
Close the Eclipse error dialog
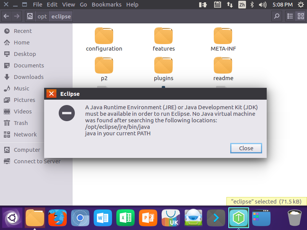pyautogui.click(x=246, y=148)
